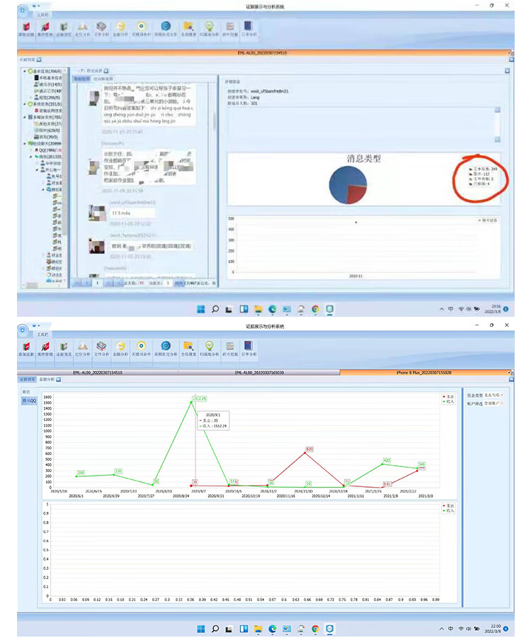Select Keyword Hit icon in upper window toolbar
Viewport: 531px width, 638px height.
(142, 30)
